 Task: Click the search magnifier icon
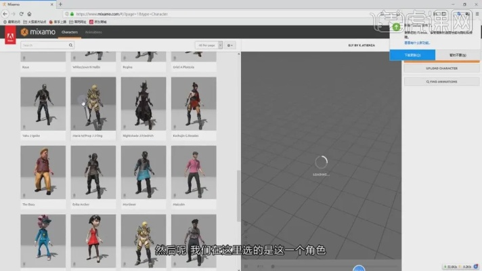pos(70,45)
